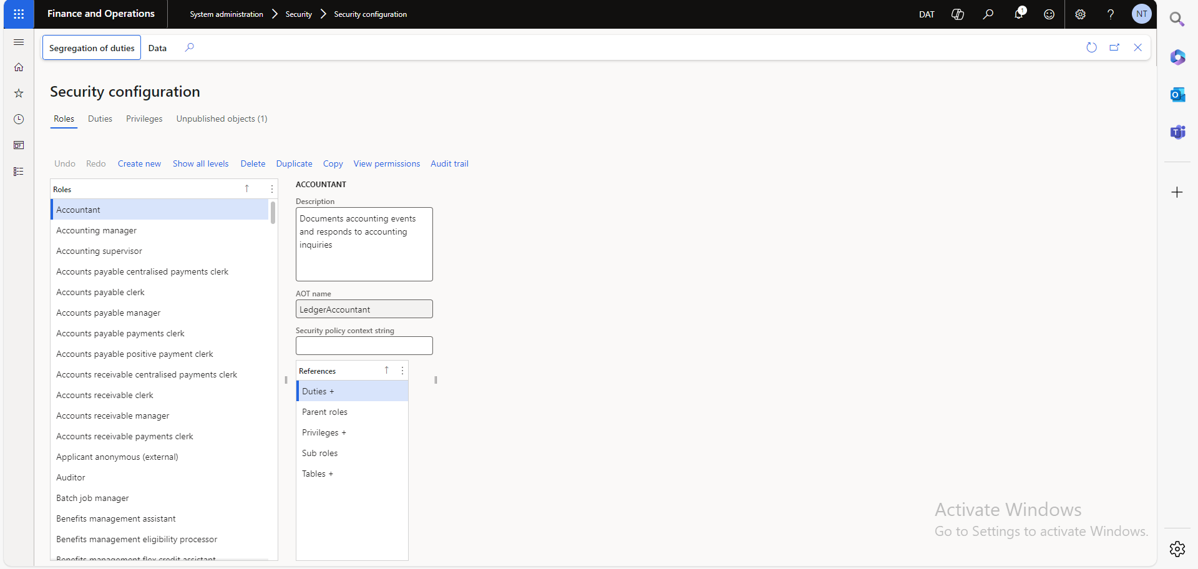
Task: Open the Unpublished objects (1) tab
Action: (222, 119)
